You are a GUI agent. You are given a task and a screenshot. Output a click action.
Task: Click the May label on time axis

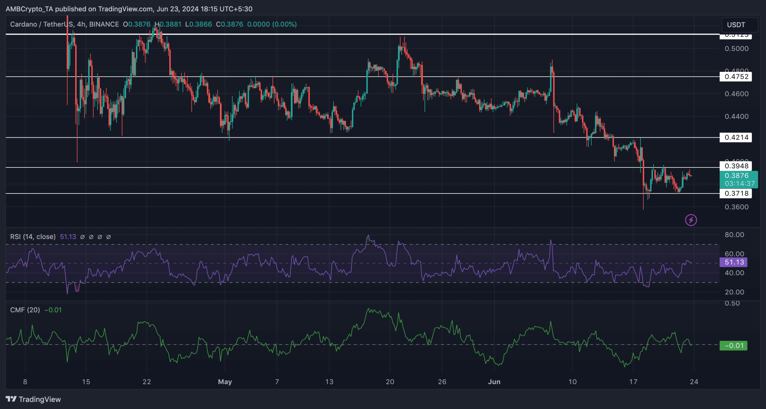click(225, 382)
